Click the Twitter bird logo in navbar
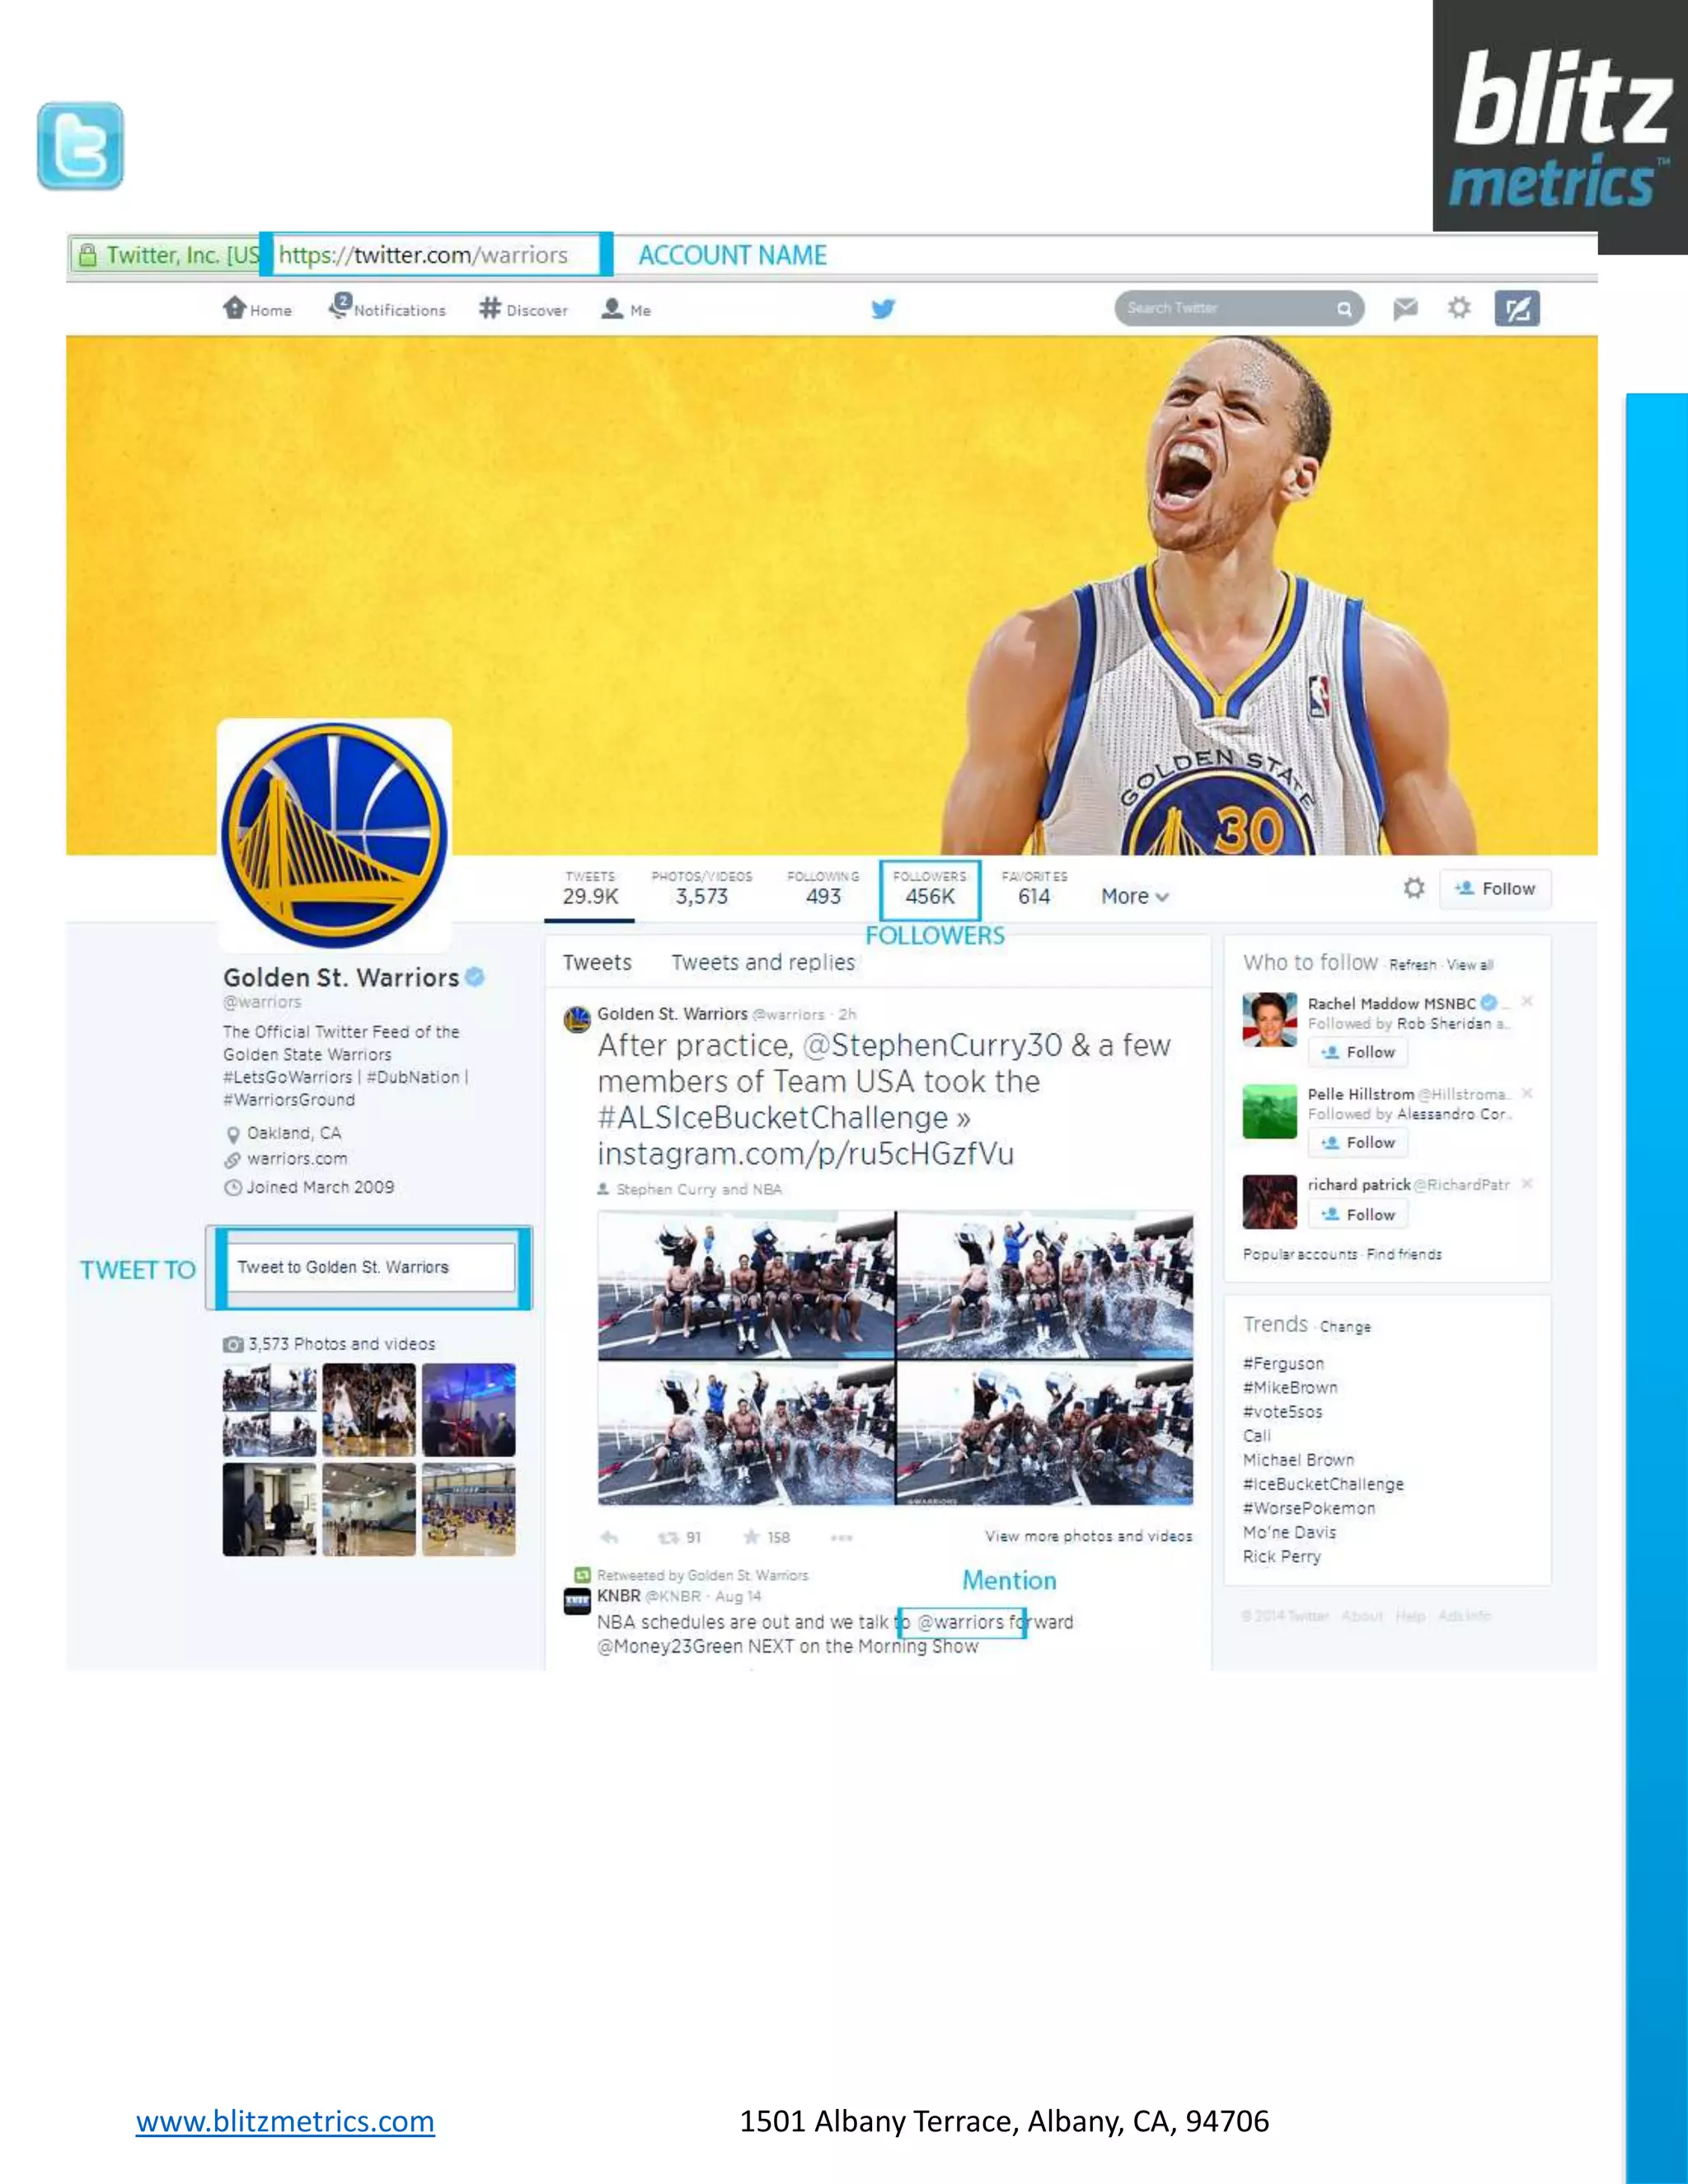Screen dimensions: 1688x2184 [x=883, y=309]
